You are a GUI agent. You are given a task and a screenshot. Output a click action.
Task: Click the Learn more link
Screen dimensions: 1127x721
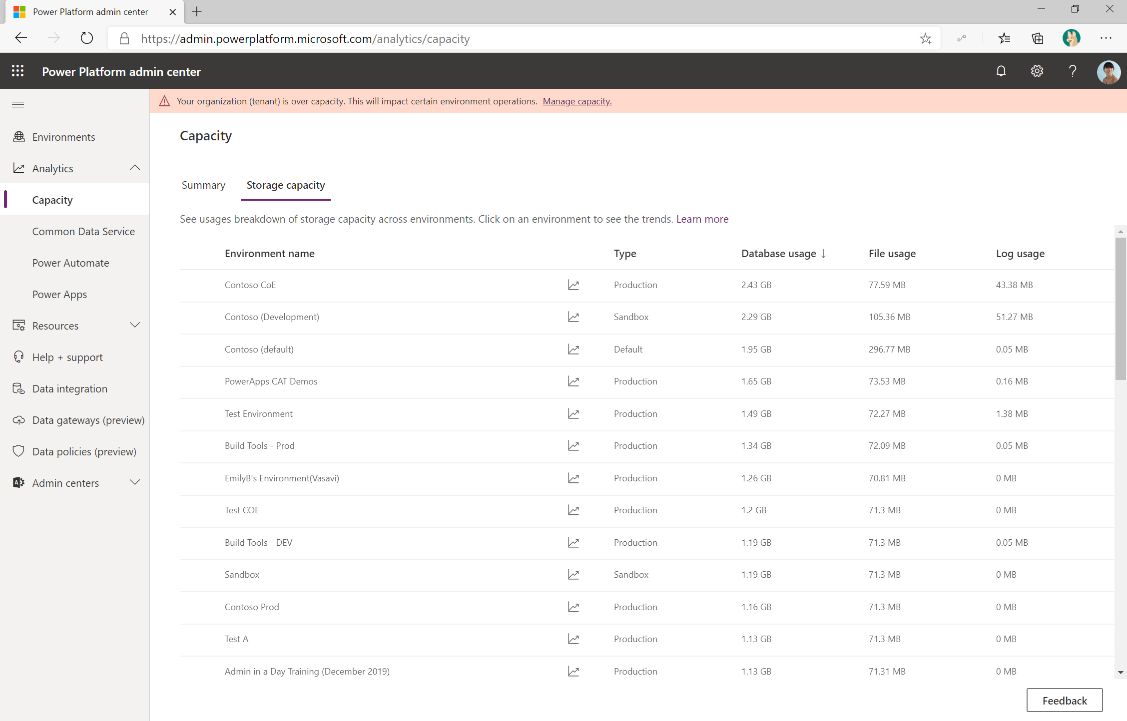(701, 218)
